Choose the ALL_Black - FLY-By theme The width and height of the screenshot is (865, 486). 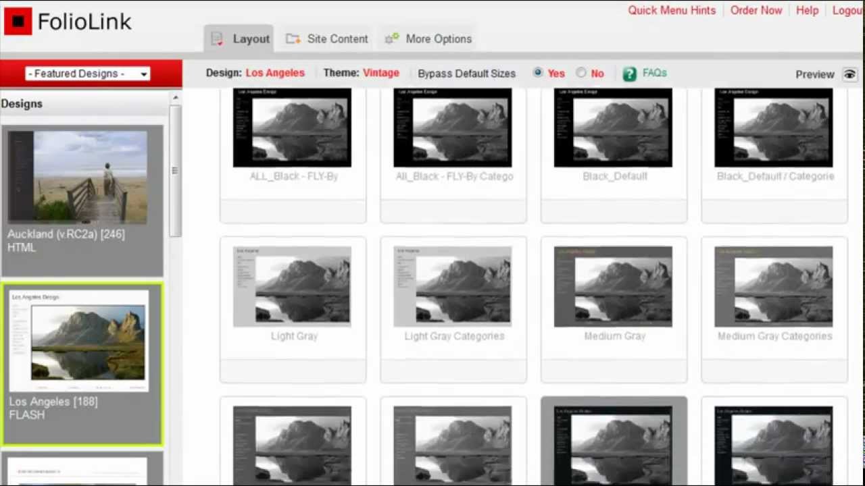pos(292,127)
